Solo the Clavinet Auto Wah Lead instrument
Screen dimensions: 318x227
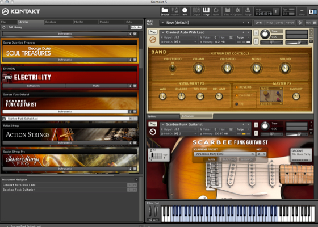(x=256, y=33)
